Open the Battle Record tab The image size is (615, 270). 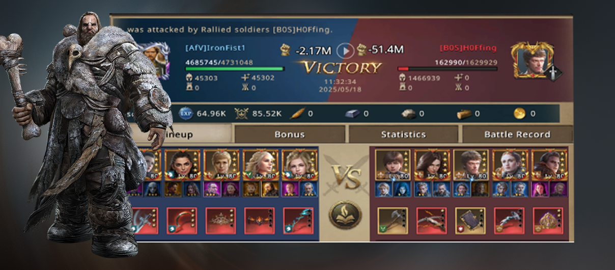[517, 134]
